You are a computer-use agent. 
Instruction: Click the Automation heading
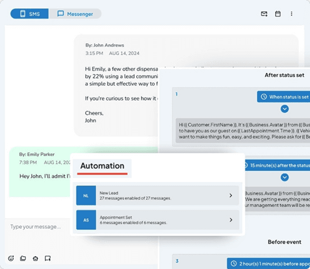coord(102,166)
